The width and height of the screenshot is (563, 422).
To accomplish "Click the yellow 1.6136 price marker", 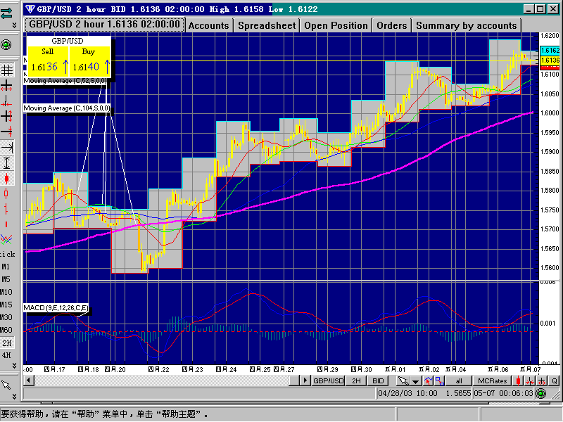I will click(550, 60).
